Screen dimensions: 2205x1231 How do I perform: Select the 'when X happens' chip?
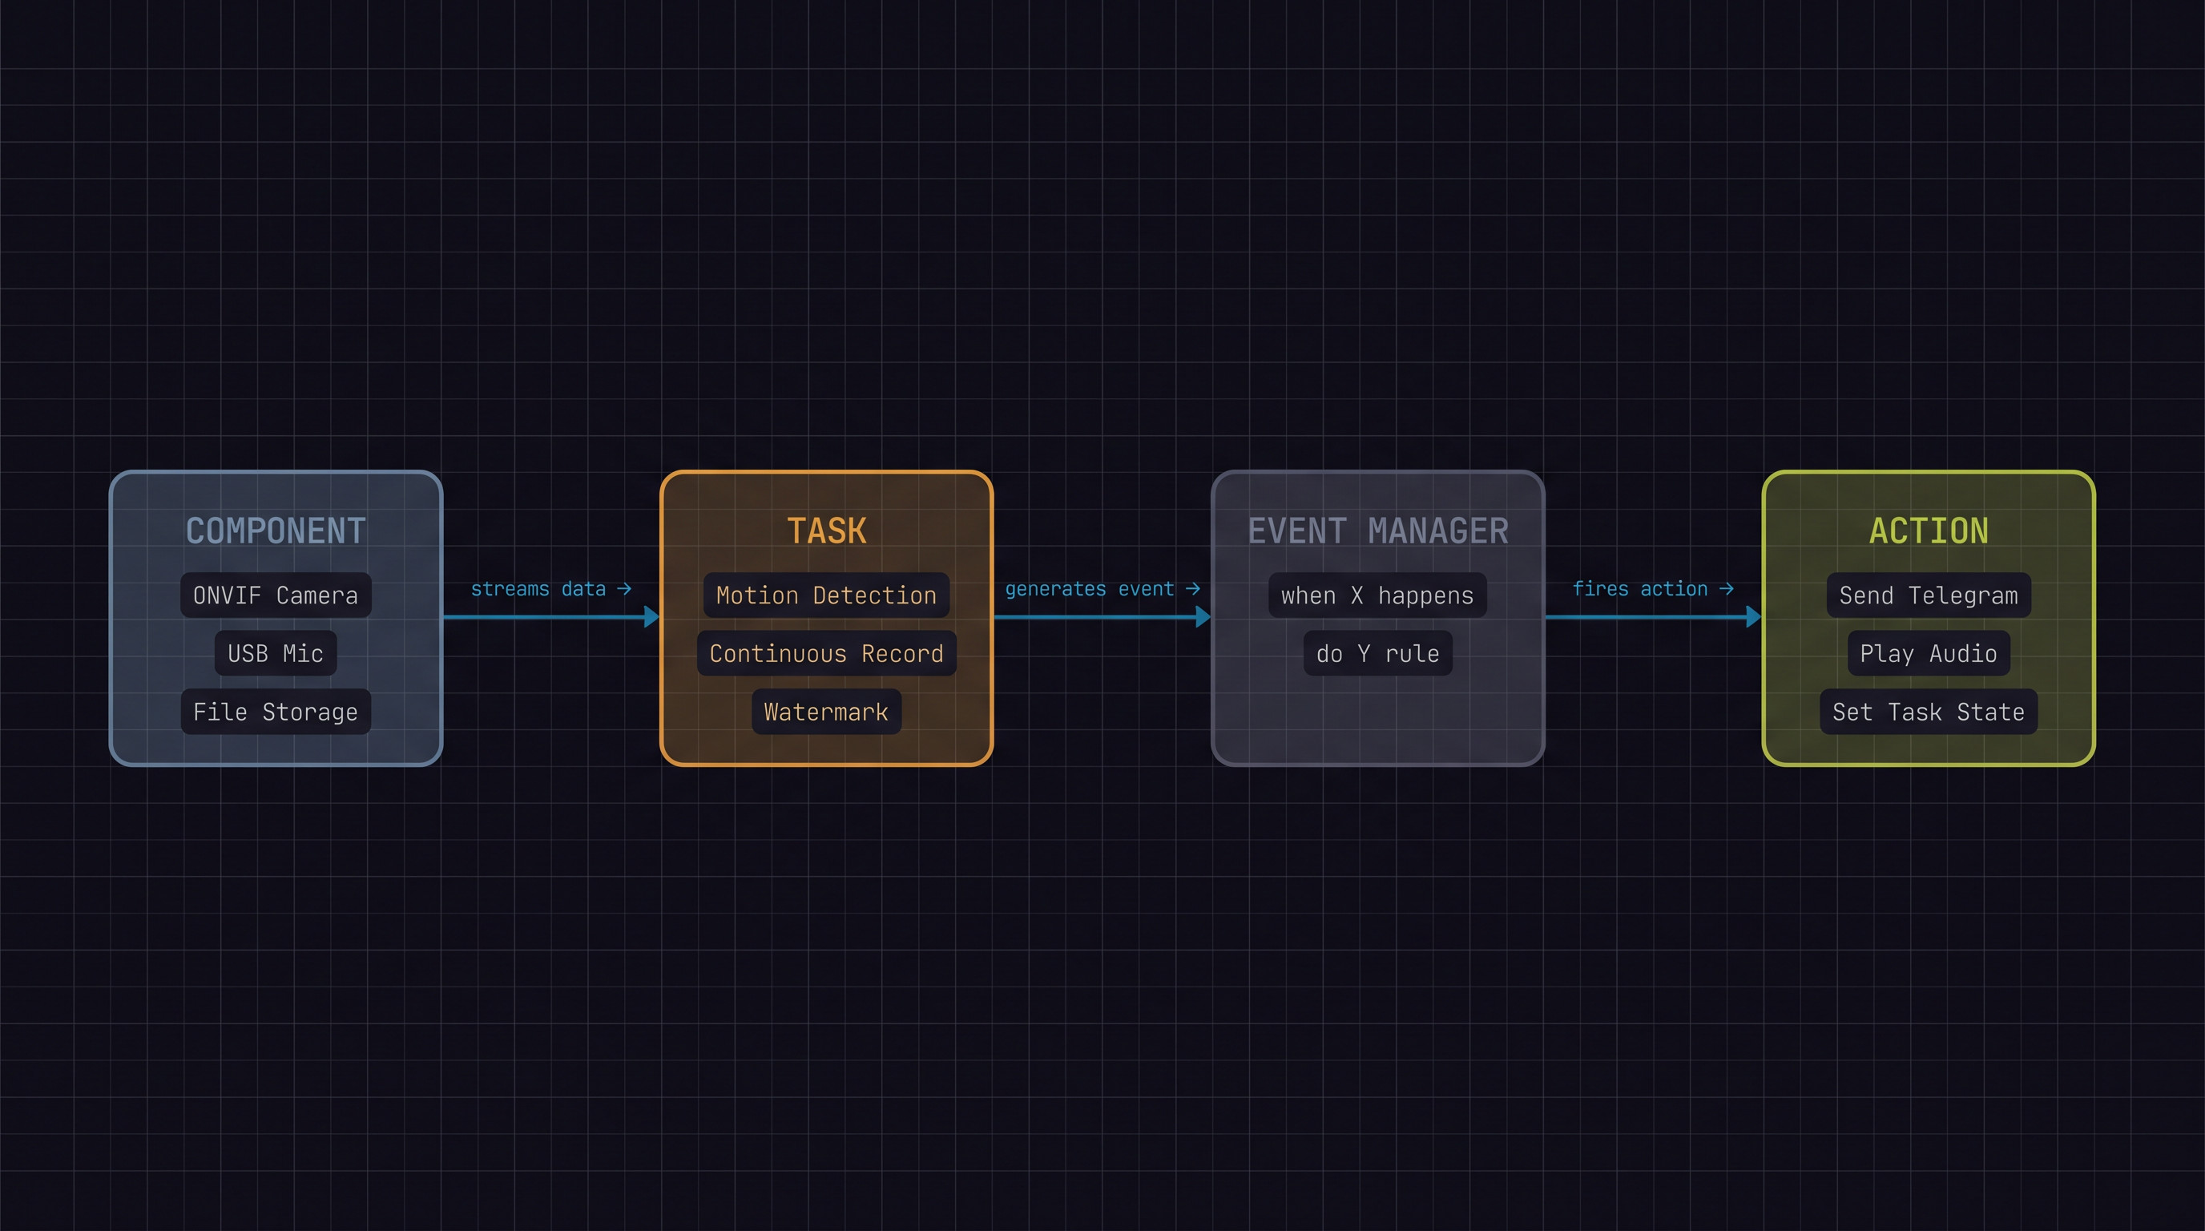pyautogui.click(x=1378, y=595)
